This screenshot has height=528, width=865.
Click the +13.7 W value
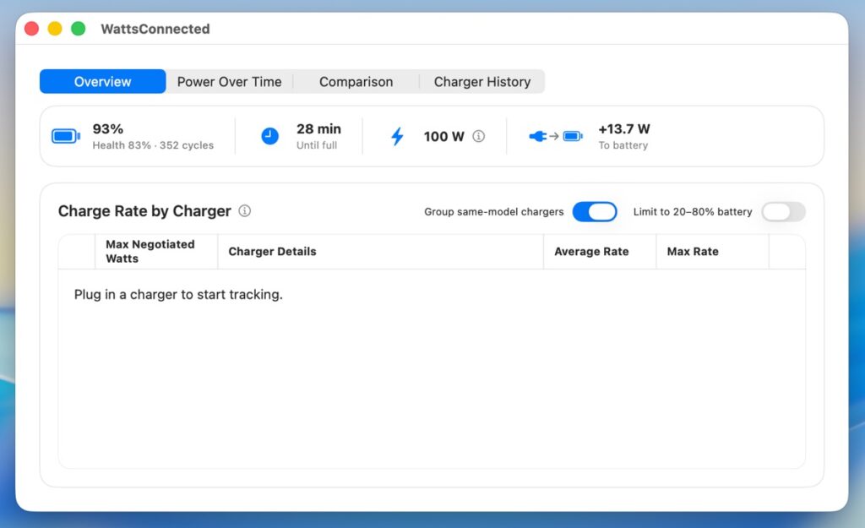point(624,129)
